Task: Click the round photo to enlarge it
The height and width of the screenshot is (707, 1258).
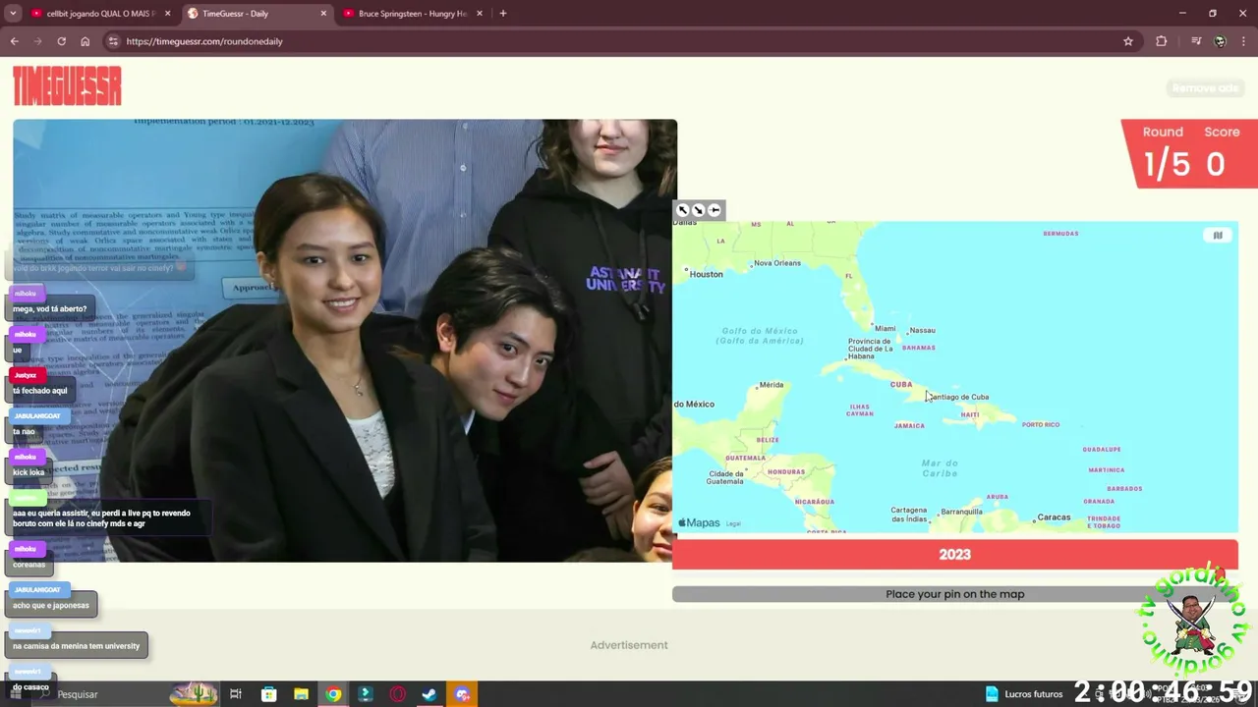Action: (345, 341)
